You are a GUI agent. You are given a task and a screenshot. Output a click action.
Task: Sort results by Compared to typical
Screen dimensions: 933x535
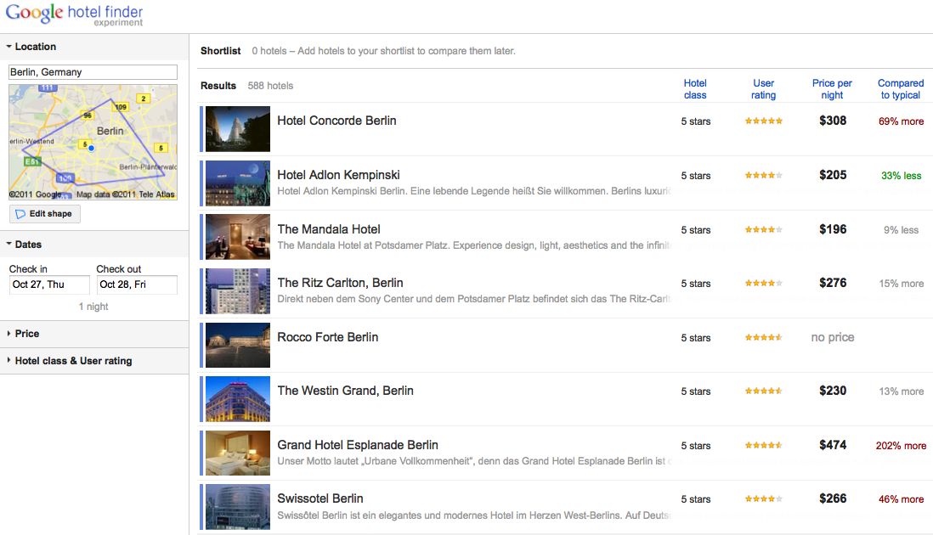[x=900, y=89]
